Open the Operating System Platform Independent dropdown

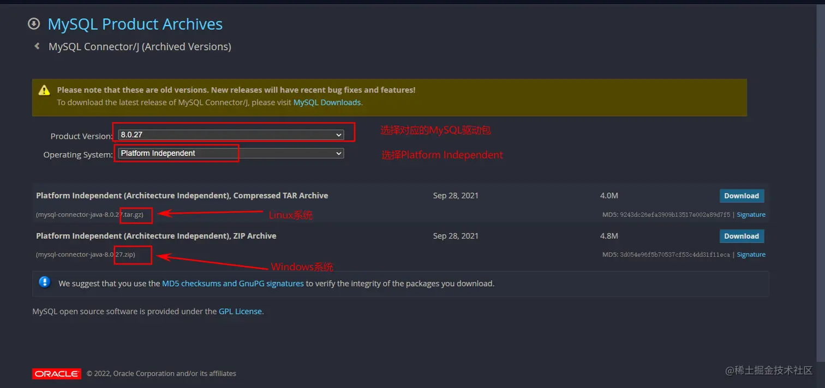(x=231, y=153)
